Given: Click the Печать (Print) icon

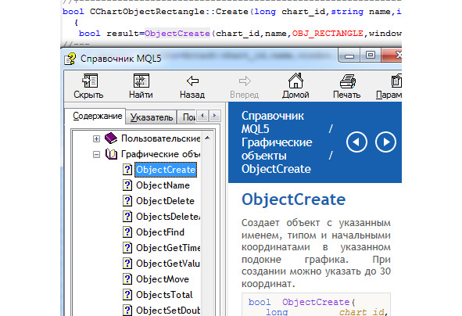Looking at the screenshot, I should pos(348,81).
